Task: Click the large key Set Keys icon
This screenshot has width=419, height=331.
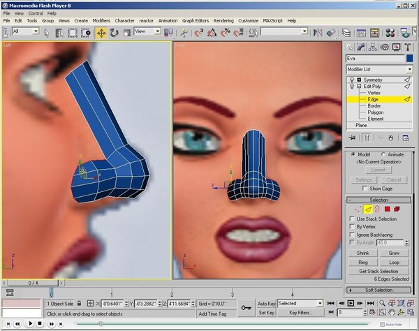Action: (246, 307)
